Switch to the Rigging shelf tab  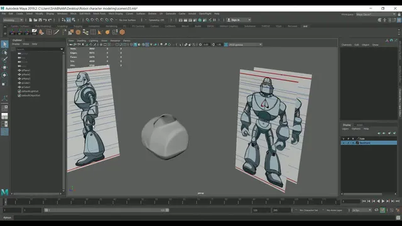click(78, 26)
